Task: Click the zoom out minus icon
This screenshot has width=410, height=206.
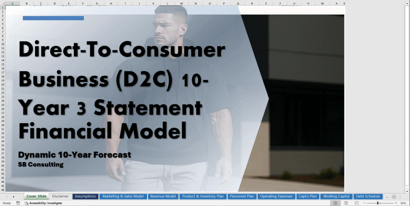Action: (x=364, y=203)
